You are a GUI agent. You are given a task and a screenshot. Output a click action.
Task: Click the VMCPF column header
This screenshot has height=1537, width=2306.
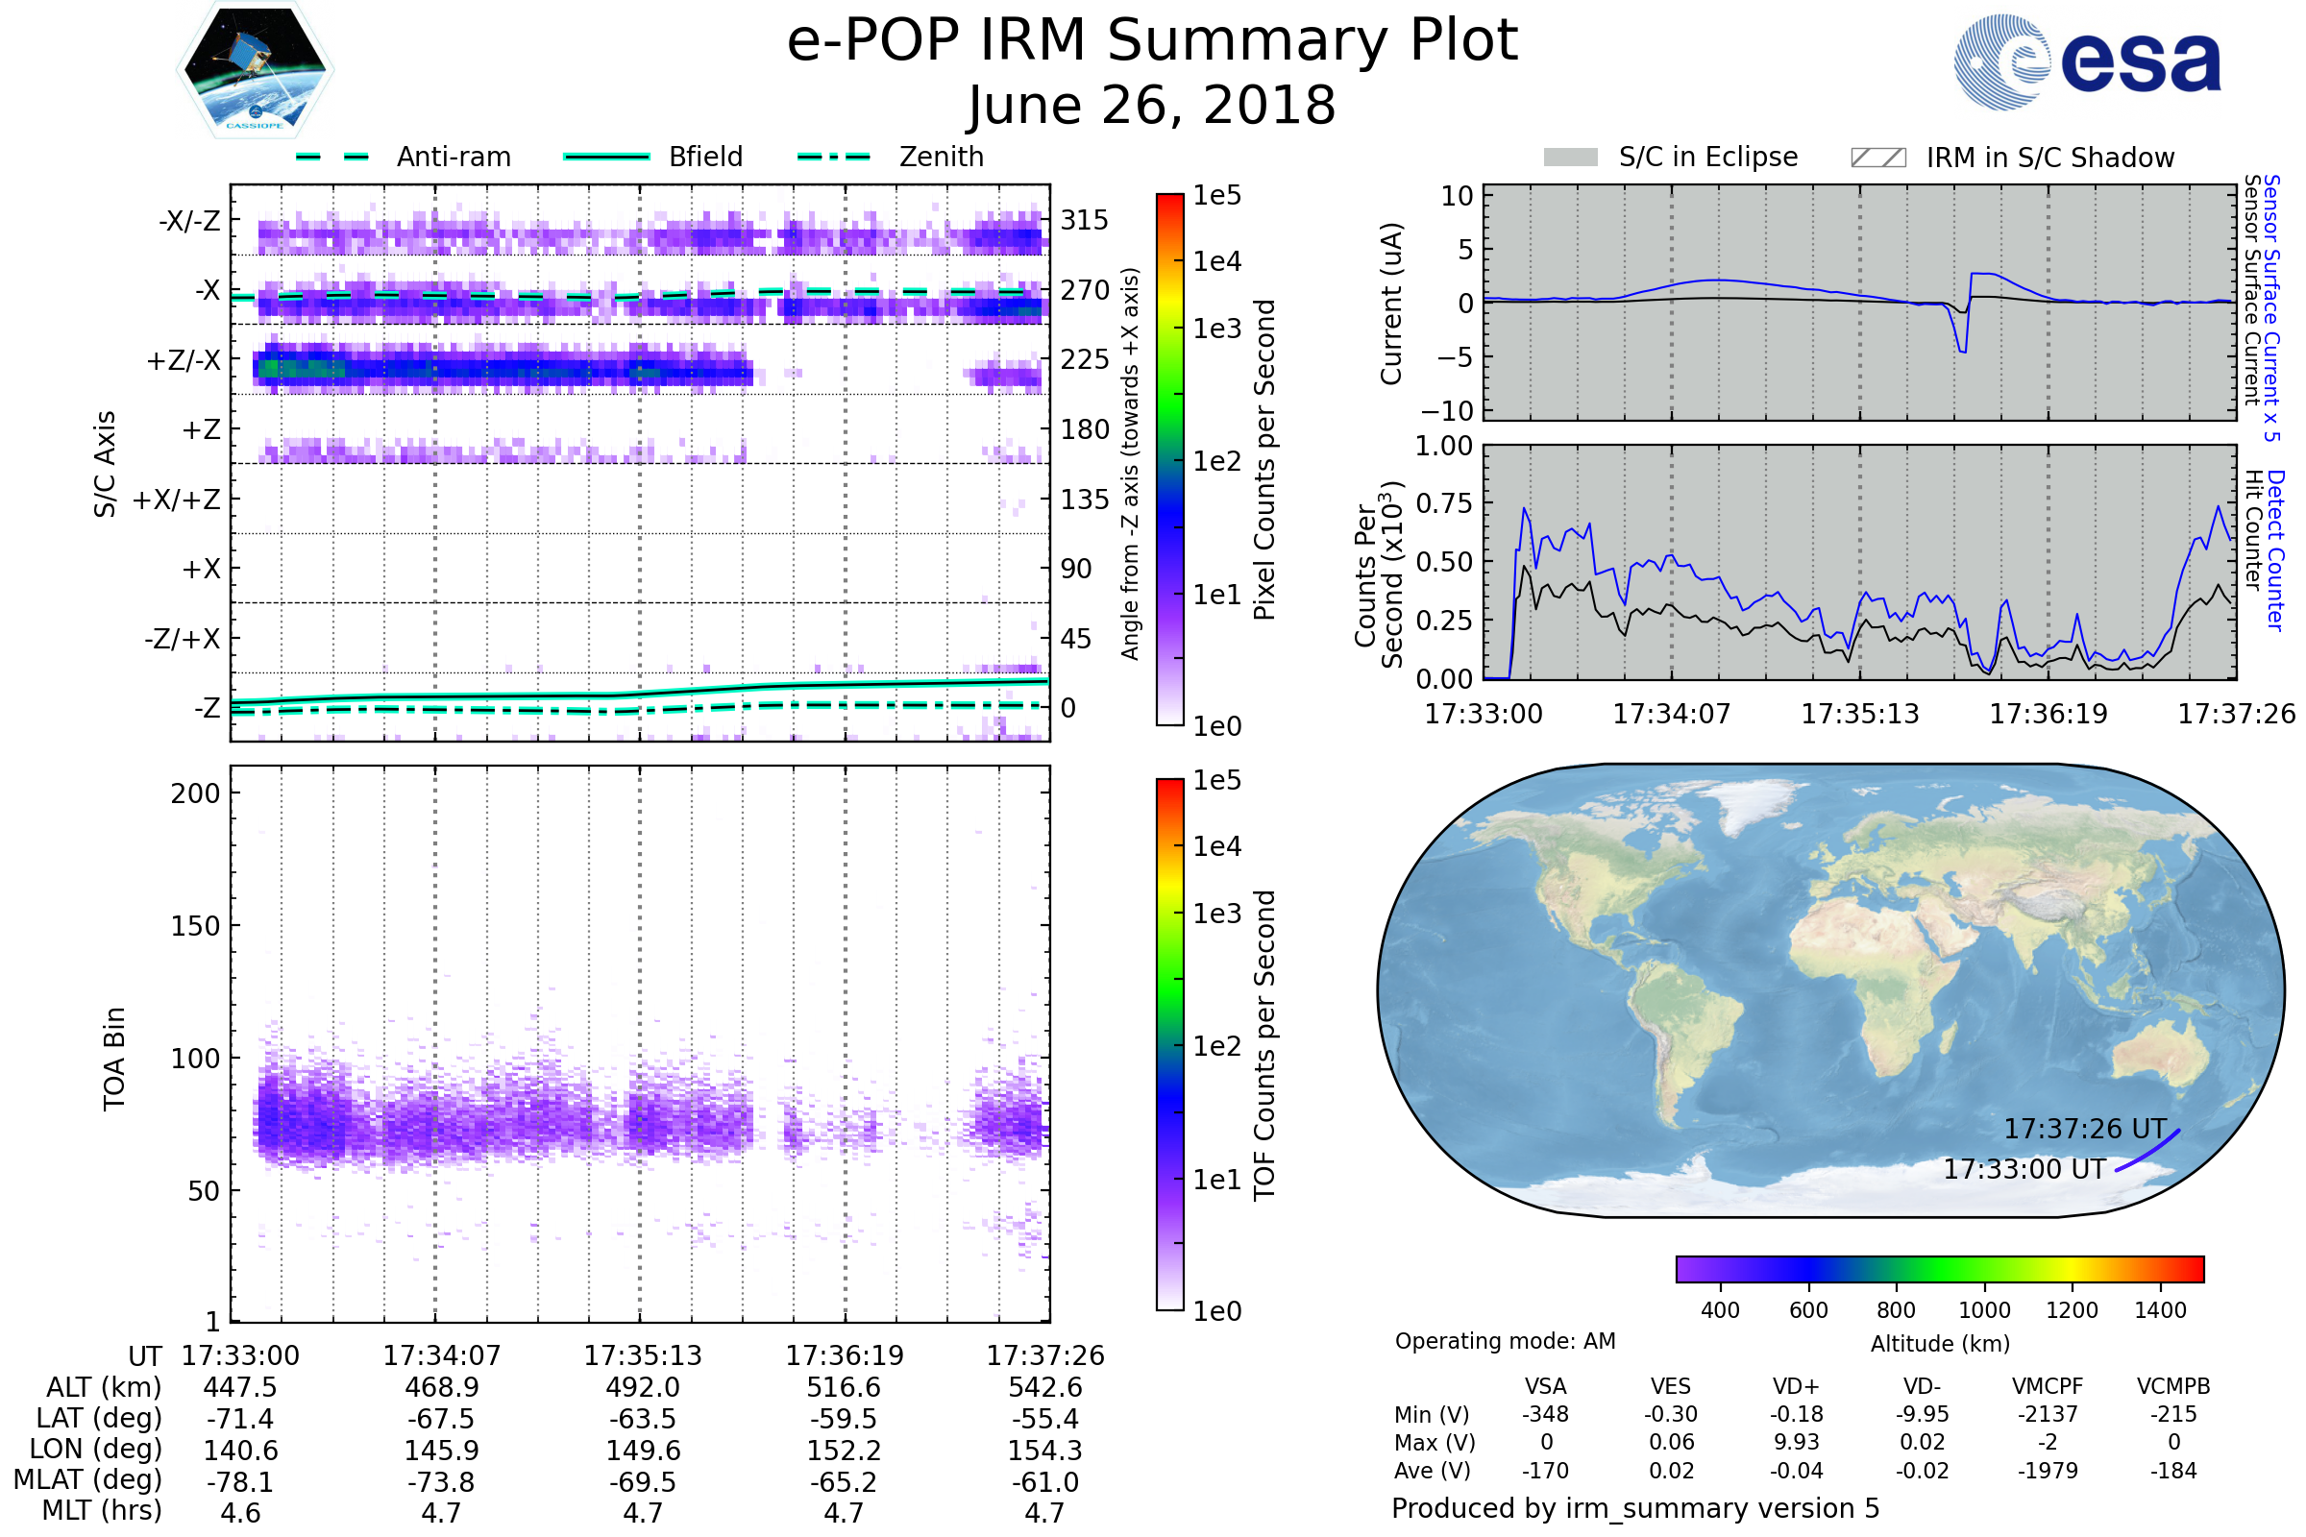2048,1387
